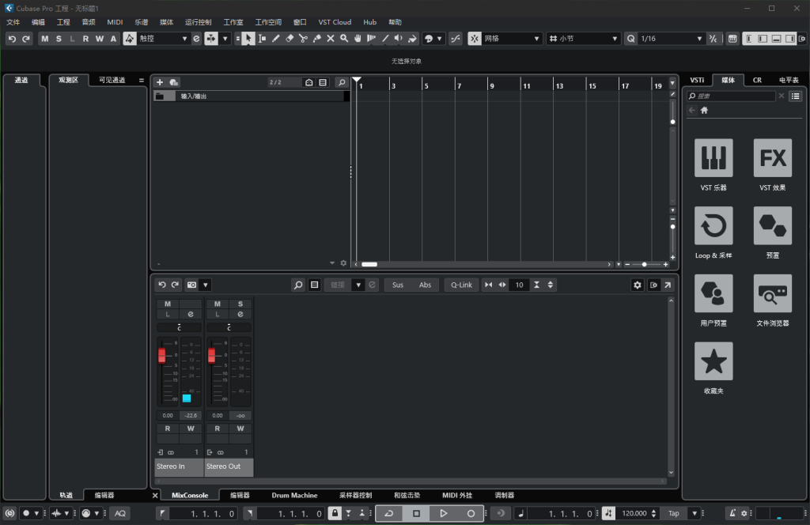The width and height of the screenshot is (810, 525).
Task: Enable Write automation on Stereo In channel
Action: coord(191,429)
